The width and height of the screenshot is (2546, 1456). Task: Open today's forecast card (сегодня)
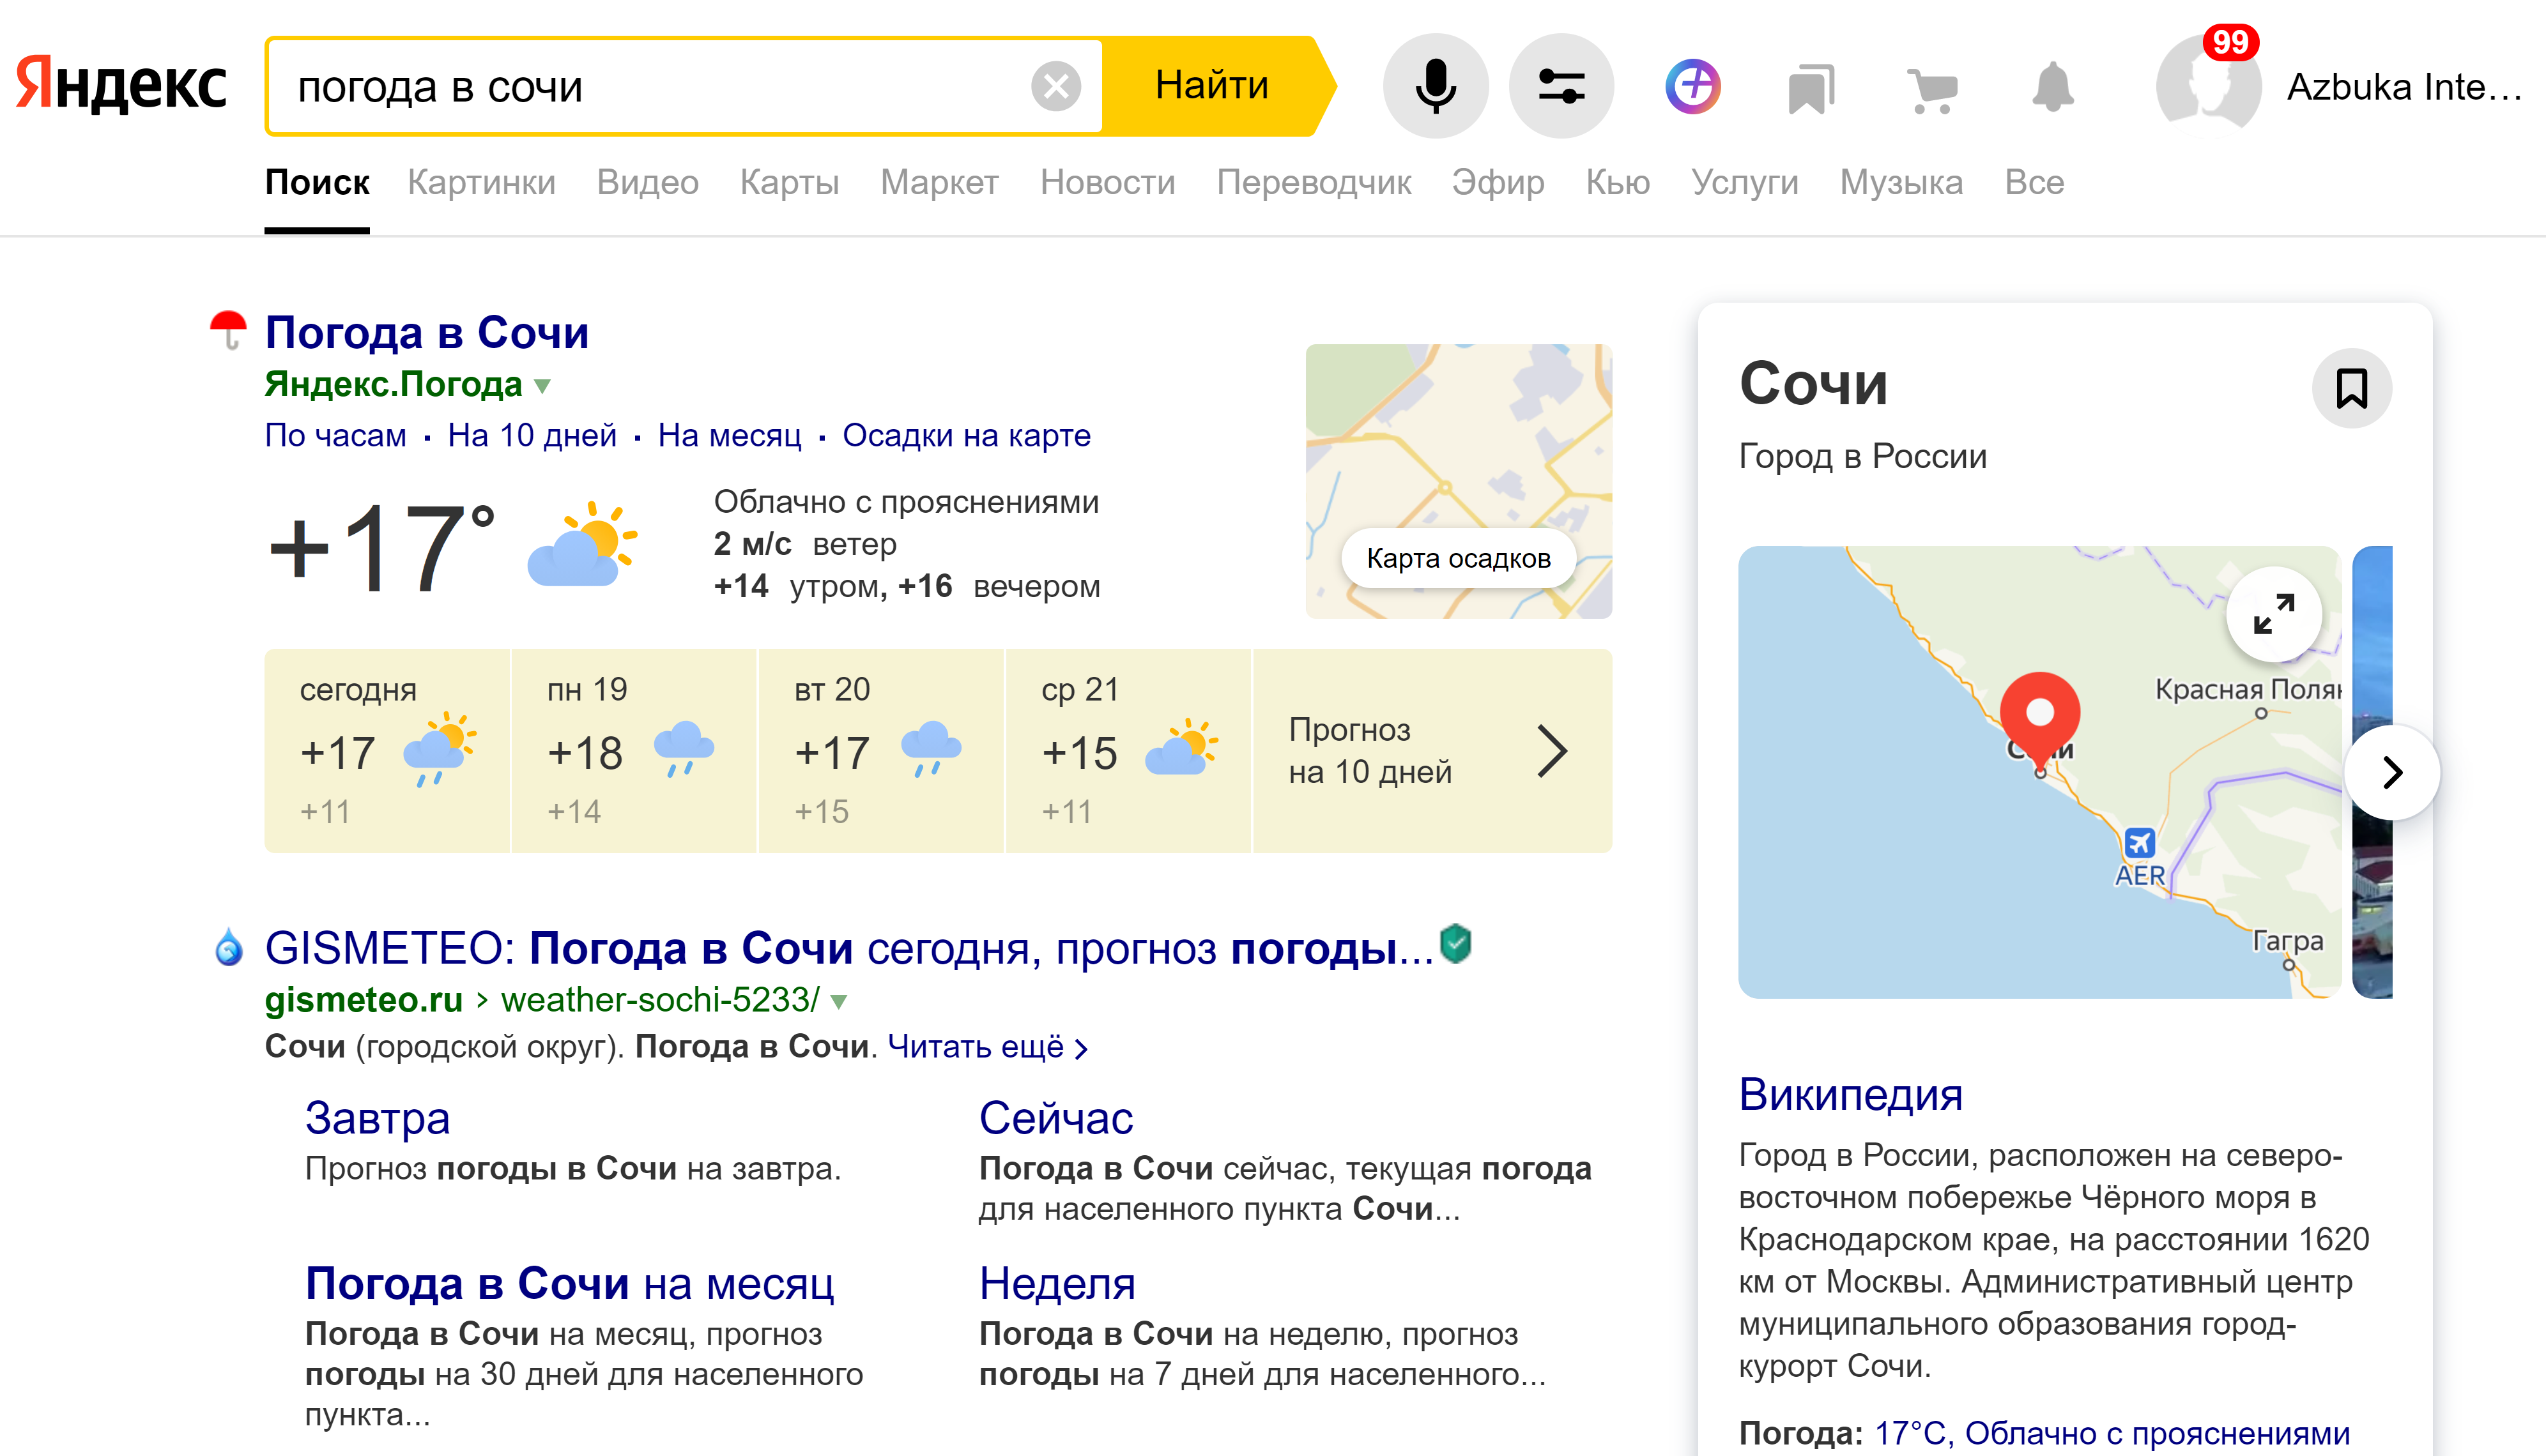click(387, 751)
